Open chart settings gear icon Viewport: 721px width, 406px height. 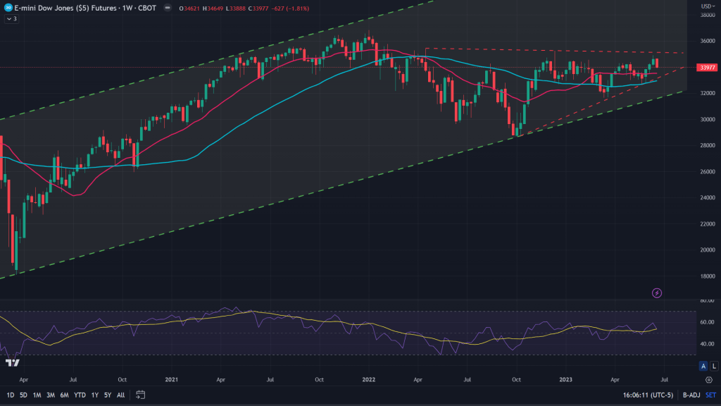pos(708,379)
